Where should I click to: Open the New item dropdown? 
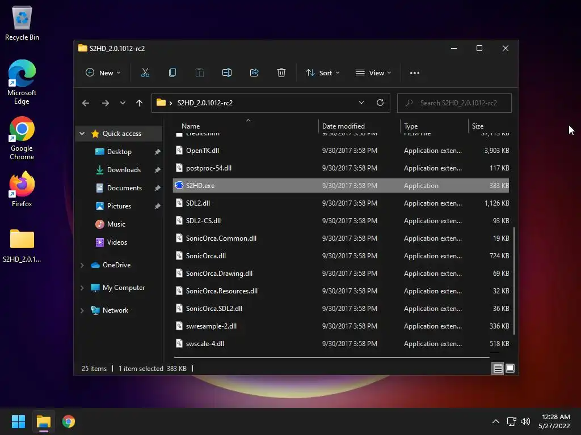(x=103, y=73)
